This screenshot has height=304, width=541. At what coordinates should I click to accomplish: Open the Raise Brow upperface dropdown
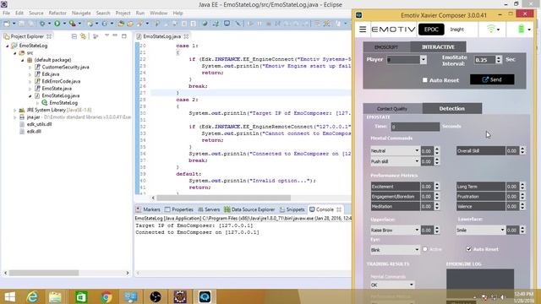417,230
